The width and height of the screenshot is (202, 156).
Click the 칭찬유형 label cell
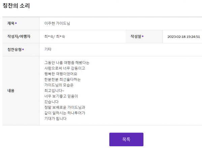pyautogui.click(x=21, y=50)
